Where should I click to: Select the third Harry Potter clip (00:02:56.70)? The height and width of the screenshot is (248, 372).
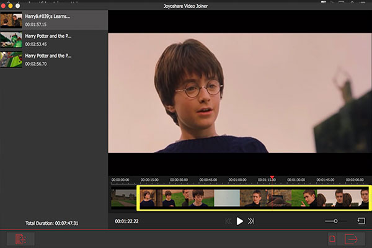[53, 59]
